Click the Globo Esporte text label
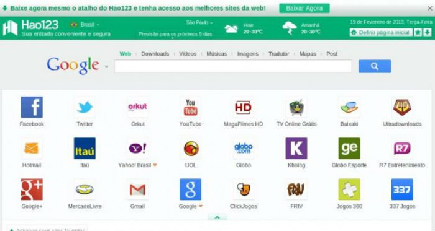The height and width of the screenshot is (231, 435). (x=349, y=165)
